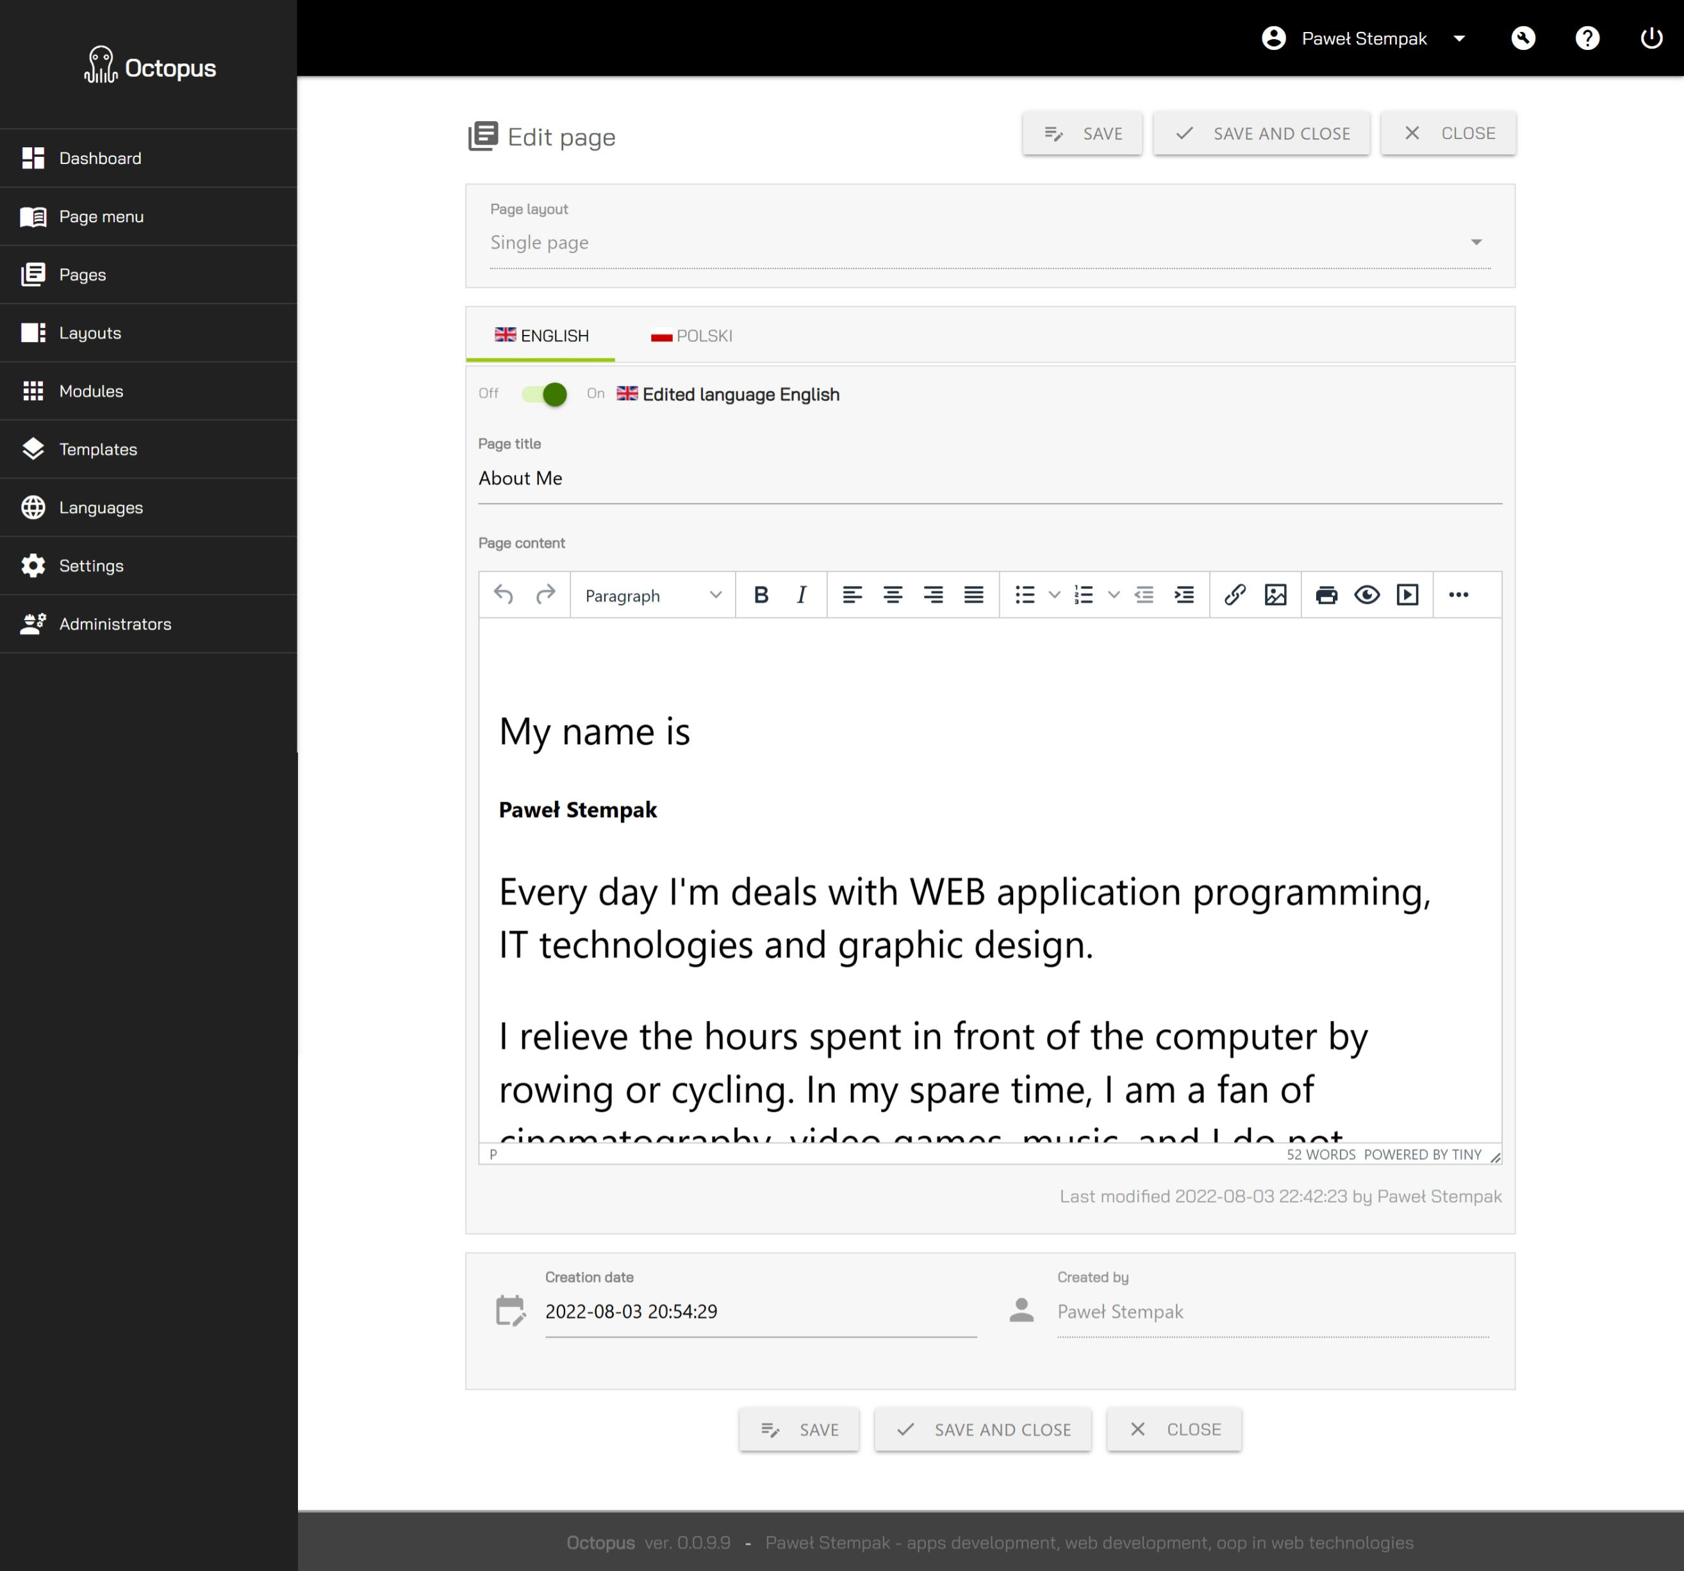The width and height of the screenshot is (1684, 1571).
Task: Go to Pages in the sidebar
Action: tap(148, 275)
